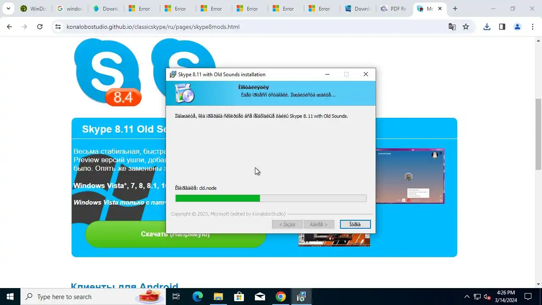
Task: Translate this page icon
Action: click(452, 27)
